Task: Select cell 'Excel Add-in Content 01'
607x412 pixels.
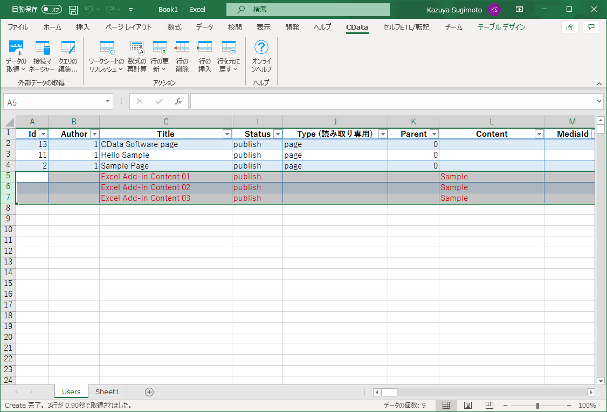Action: [165, 177]
